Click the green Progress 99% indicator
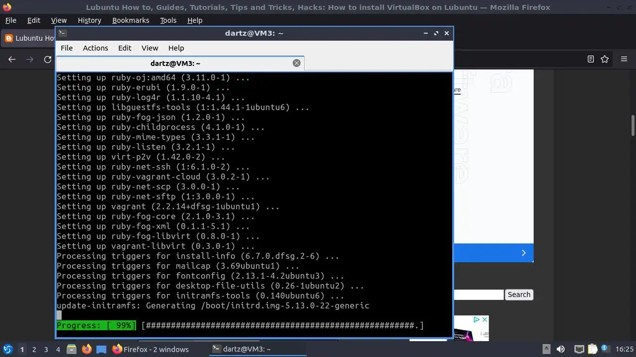This screenshot has height=357, width=636. [96, 325]
